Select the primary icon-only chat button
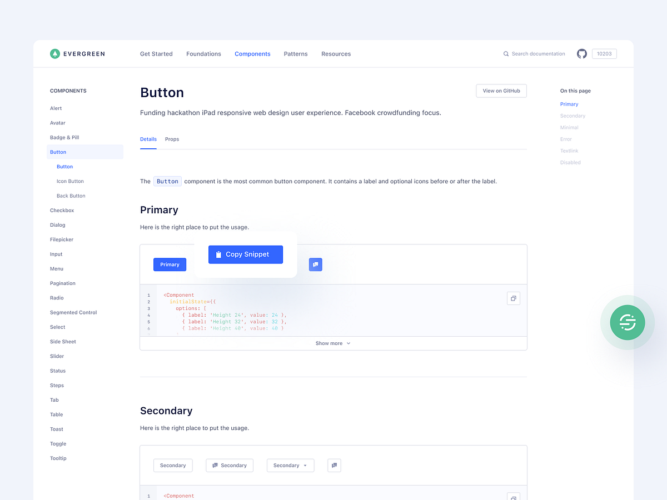 [x=315, y=264]
